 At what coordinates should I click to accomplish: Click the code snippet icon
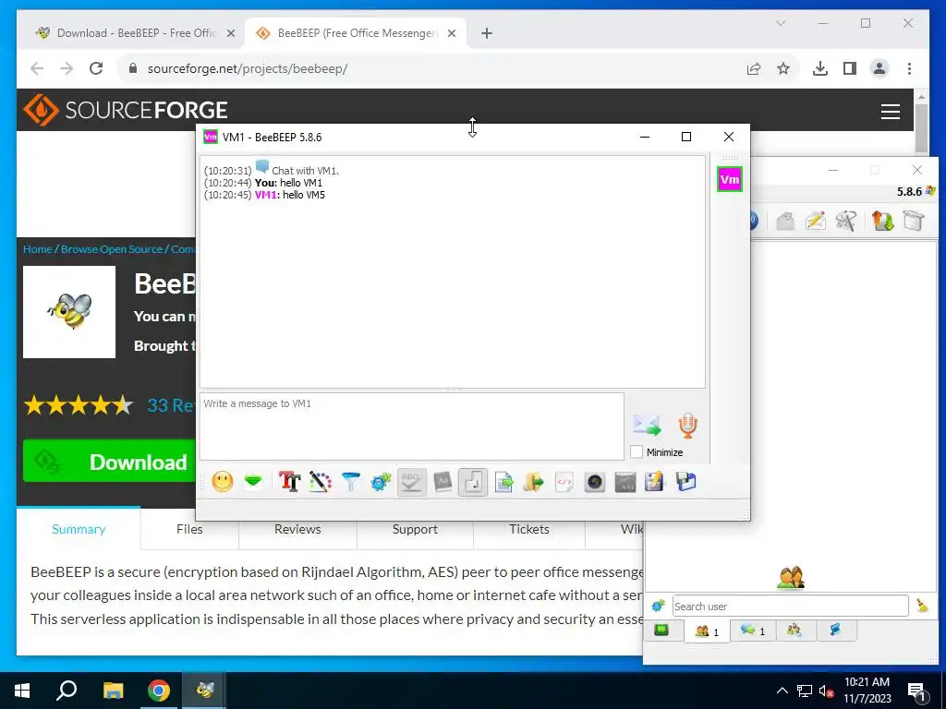(564, 482)
